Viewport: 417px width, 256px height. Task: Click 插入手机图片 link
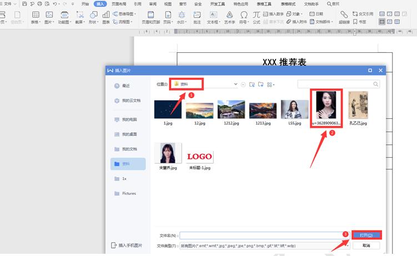[127, 245]
